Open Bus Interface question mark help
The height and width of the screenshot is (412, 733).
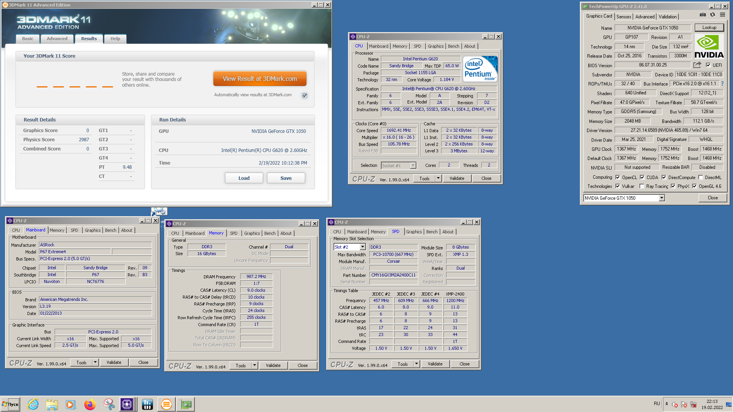(722, 84)
